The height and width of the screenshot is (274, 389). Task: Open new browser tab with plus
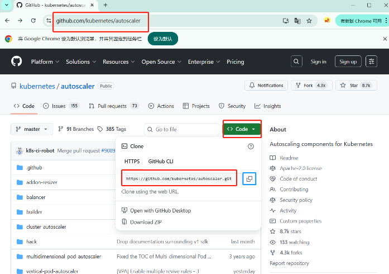click(105, 5)
